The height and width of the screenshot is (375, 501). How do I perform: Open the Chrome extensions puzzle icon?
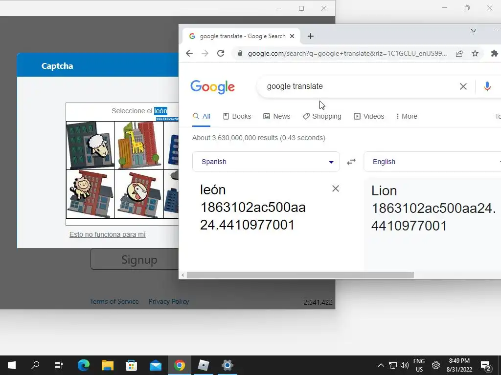pyautogui.click(x=494, y=53)
